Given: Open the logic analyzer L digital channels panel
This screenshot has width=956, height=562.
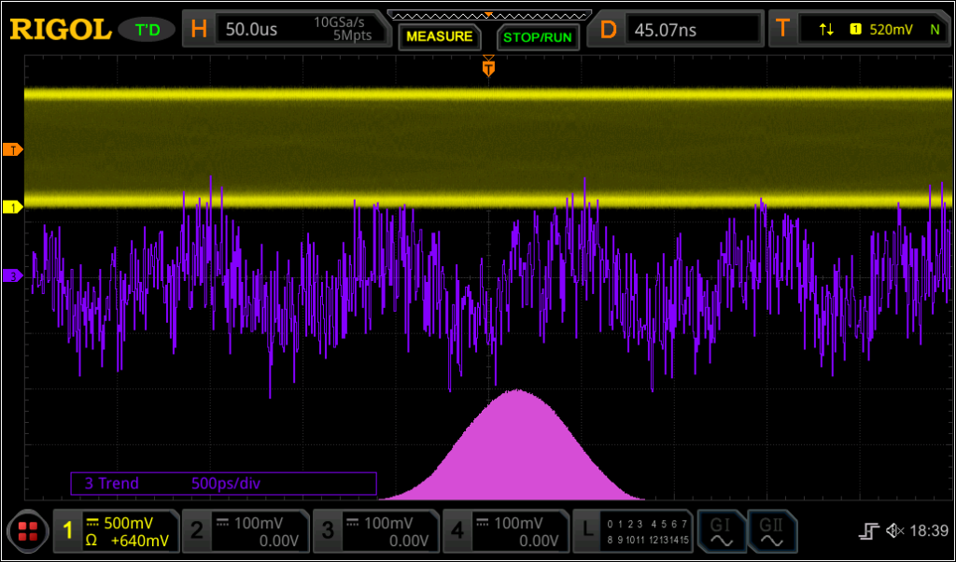Looking at the screenshot, I should pyautogui.click(x=634, y=531).
